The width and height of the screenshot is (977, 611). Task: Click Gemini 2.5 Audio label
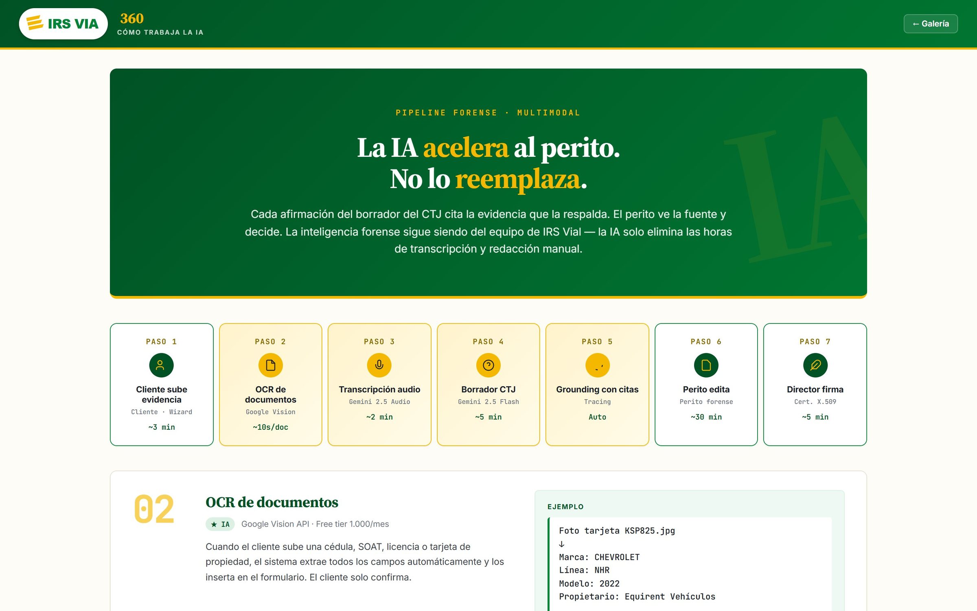coord(379,402)
